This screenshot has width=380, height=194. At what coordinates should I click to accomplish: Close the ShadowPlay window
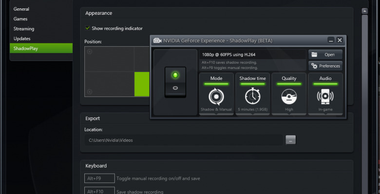pos(340,40)
